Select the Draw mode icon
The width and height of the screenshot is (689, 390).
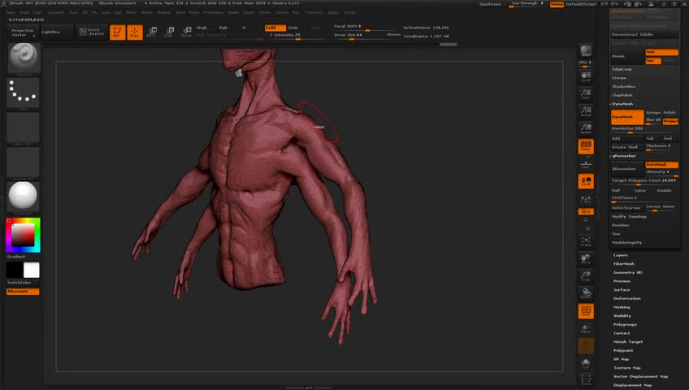pos(135,32)
